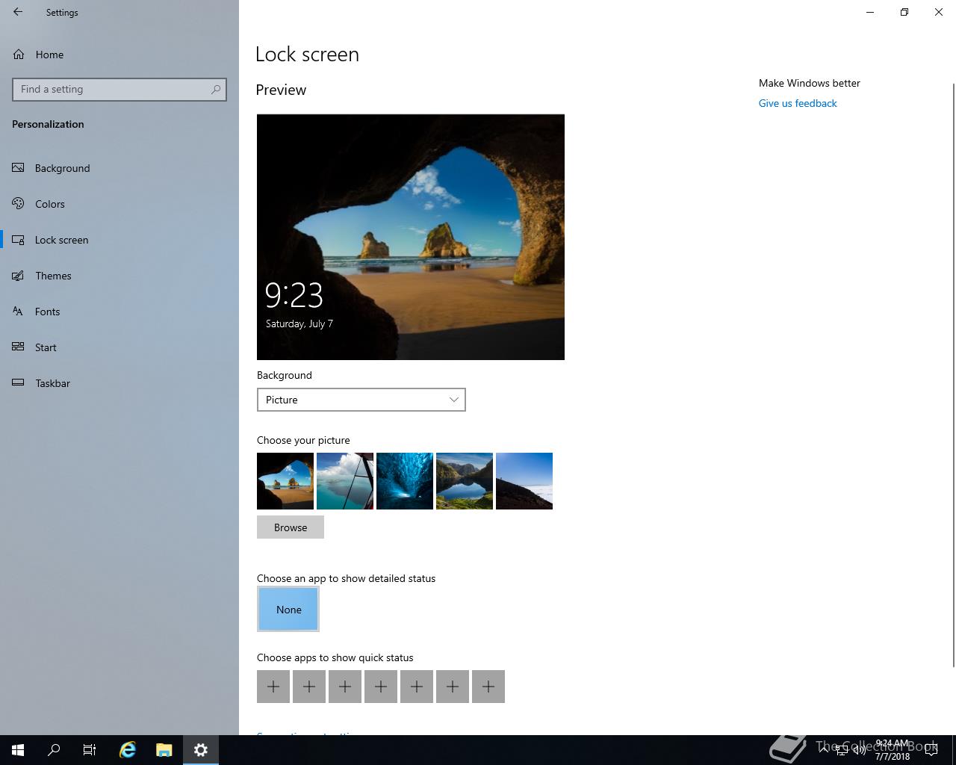This screenshot has width=956, height=765.
Task: Open taskbar Search
Action: pyautogui.click(x=54, y=750)
